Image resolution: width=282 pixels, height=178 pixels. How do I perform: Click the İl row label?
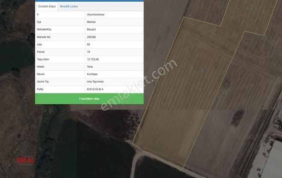pyautogui.click(x=38, y=15)
